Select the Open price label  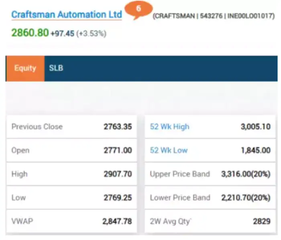pos(20,151)
